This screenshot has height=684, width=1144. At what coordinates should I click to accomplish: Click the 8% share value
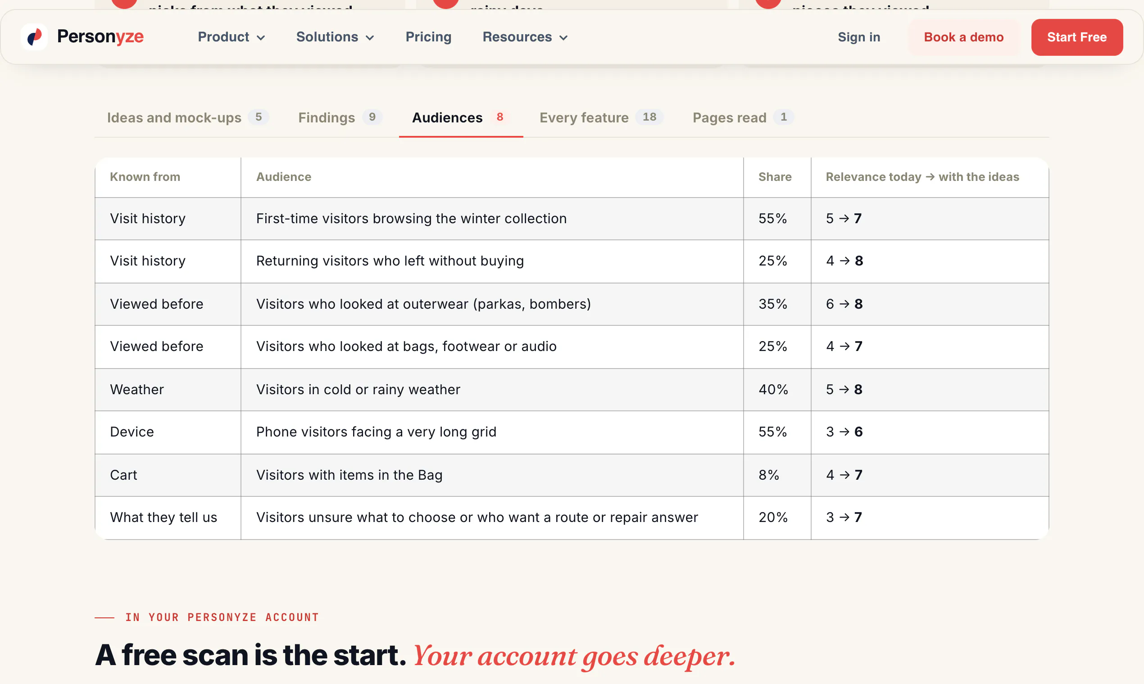[769, 475]
